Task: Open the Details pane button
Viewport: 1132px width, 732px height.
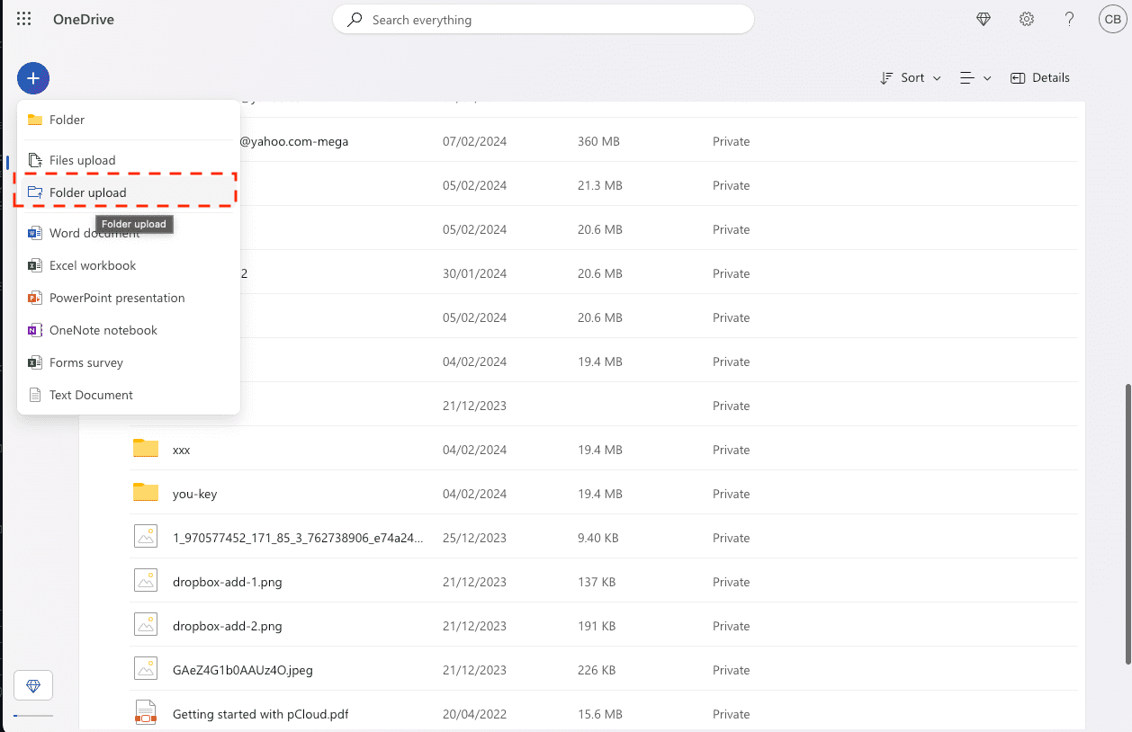Action: [1040, 78]
